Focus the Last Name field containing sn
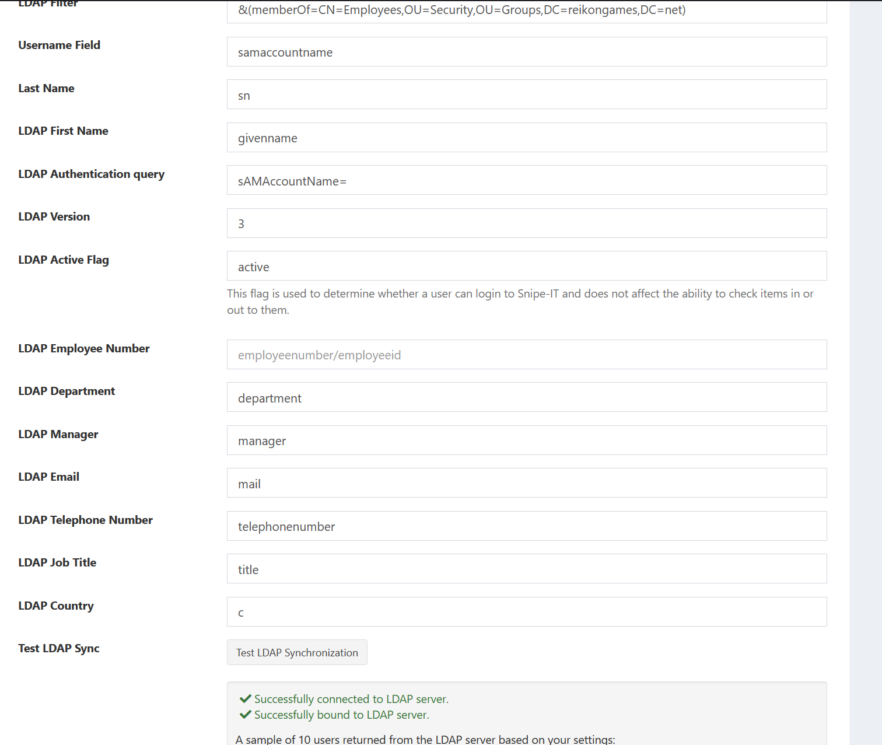Screen dimensions: 882x745 (527, 95)
